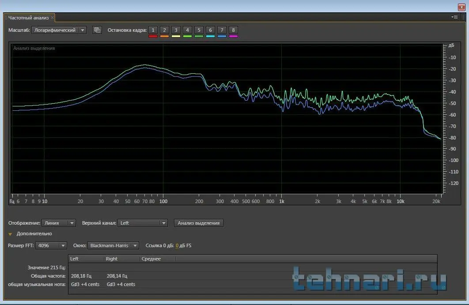Toggle hold frame button 1
The image size is (469, 305).
[x=153, y=30]
